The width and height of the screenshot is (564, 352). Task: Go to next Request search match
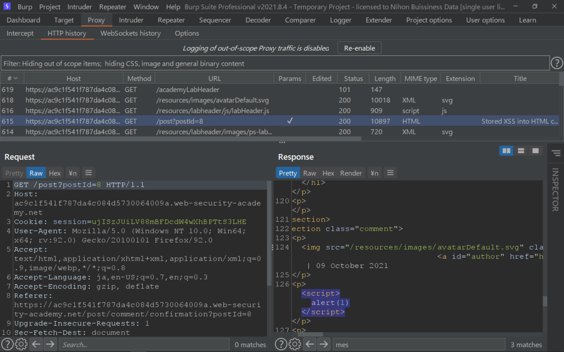50,344
